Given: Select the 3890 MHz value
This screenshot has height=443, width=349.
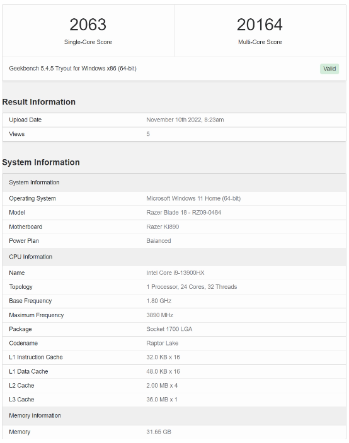Looking at the screenshot, I should point(160,315).
